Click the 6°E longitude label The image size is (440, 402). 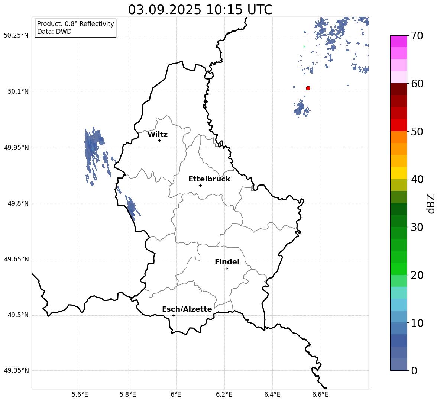(176, 395)
